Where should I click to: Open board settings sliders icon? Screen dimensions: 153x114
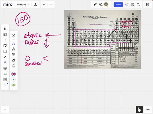[127, 4]
